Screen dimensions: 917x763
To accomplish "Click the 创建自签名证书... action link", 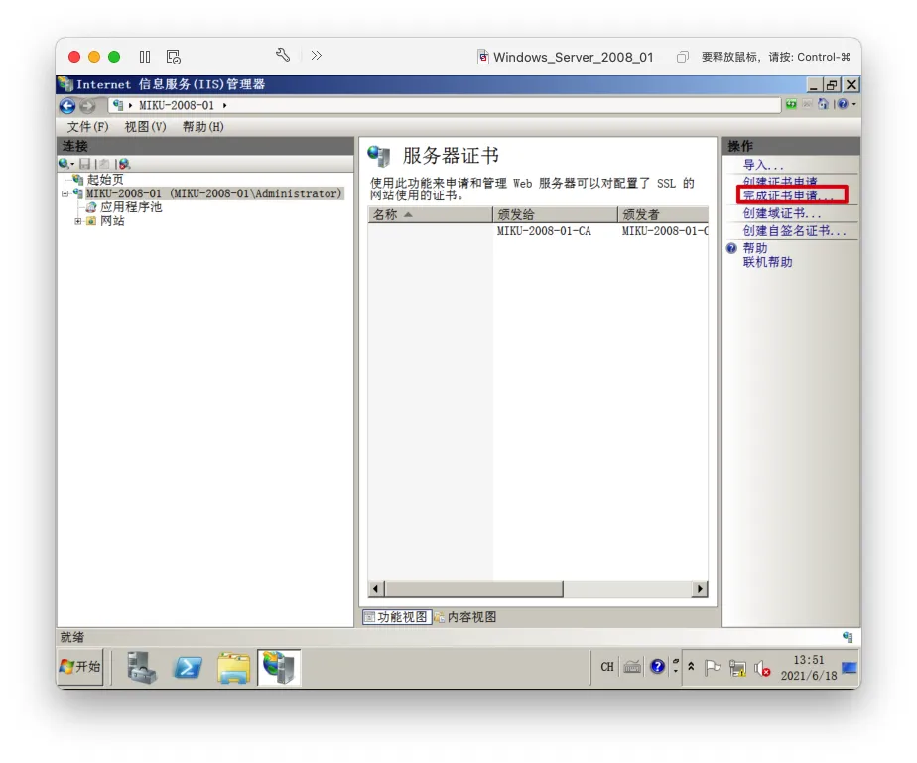I will 794,231.
